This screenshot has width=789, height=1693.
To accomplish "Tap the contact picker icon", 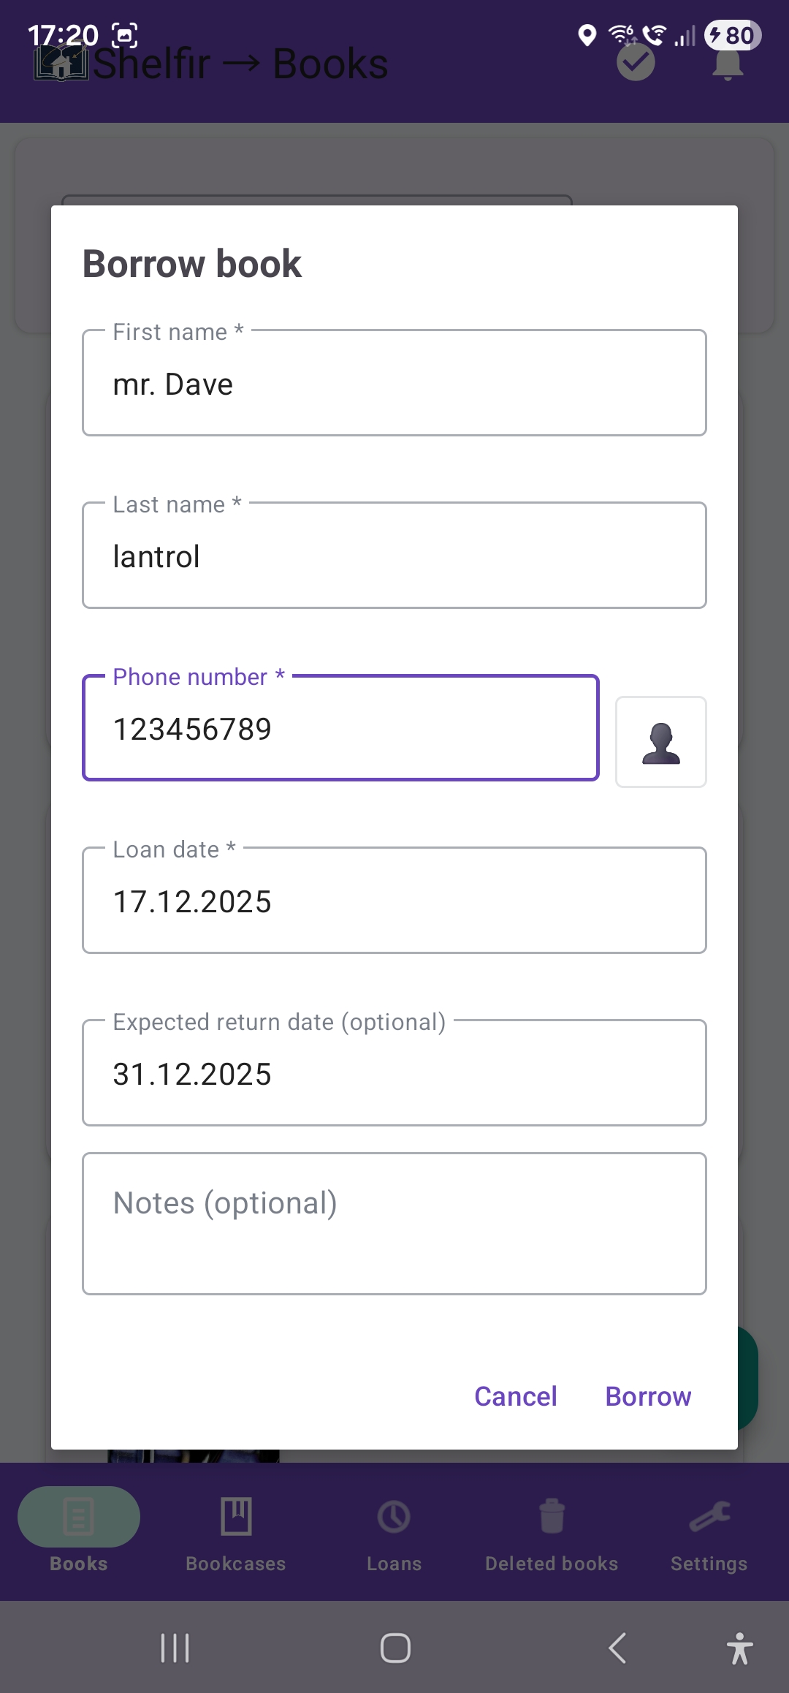I will 660,742.
